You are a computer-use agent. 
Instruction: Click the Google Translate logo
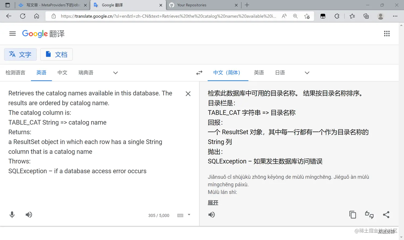(x=43, y=34)
